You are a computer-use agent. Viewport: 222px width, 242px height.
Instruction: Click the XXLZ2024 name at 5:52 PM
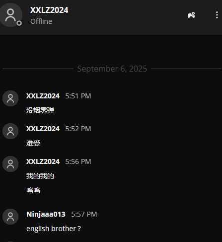(43, 129)
